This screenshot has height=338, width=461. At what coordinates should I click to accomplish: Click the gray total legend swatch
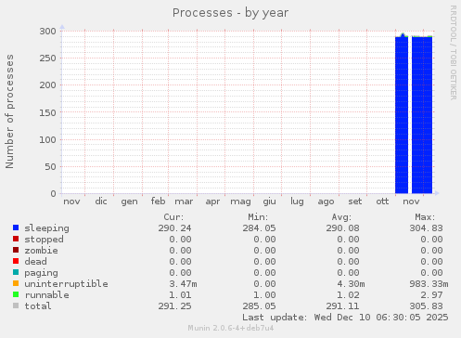coord(16,305)
